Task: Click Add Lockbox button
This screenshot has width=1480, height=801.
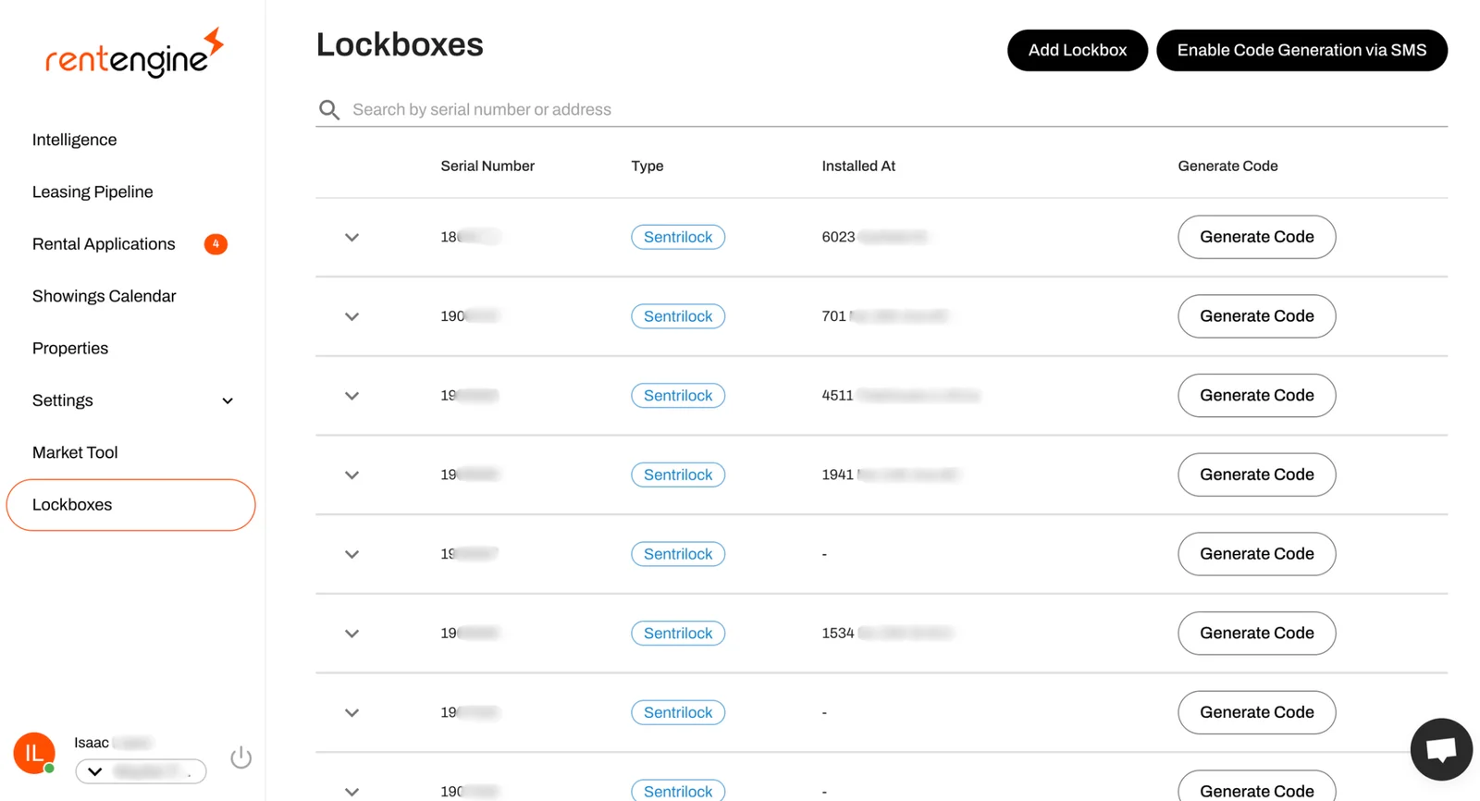Action: point(1078,50)
